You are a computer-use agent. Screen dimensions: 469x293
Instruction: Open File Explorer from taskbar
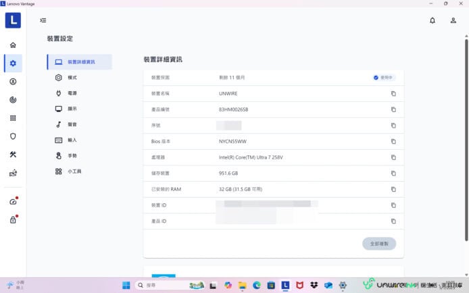pyautogui.click(x=243, y=286)
